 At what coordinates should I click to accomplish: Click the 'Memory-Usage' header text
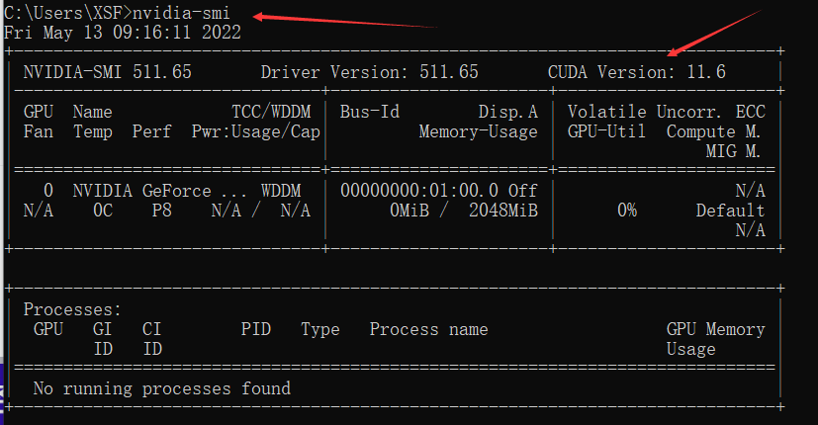click(x=479, y=131)
